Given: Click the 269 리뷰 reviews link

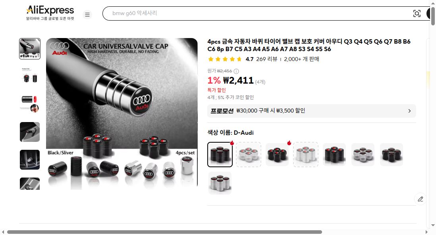Looking at the screenshot, I should pos(267,59).
